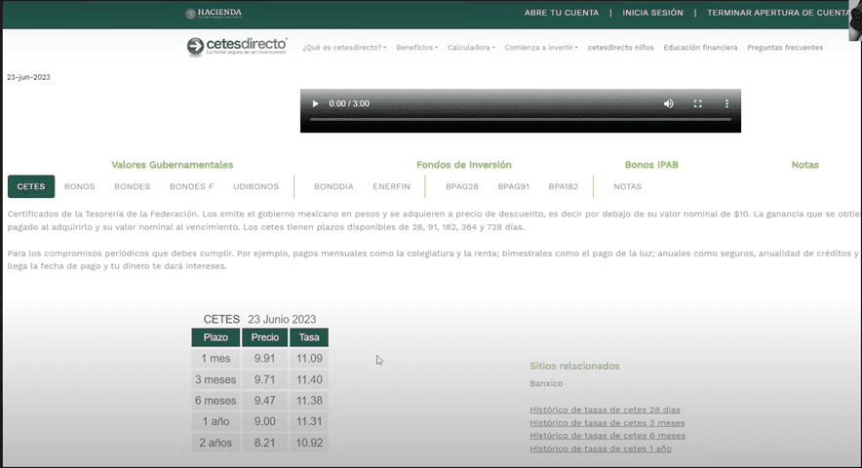Seek on the video progress bar
This screenshot has height=468, width=862.
(520, 119)
